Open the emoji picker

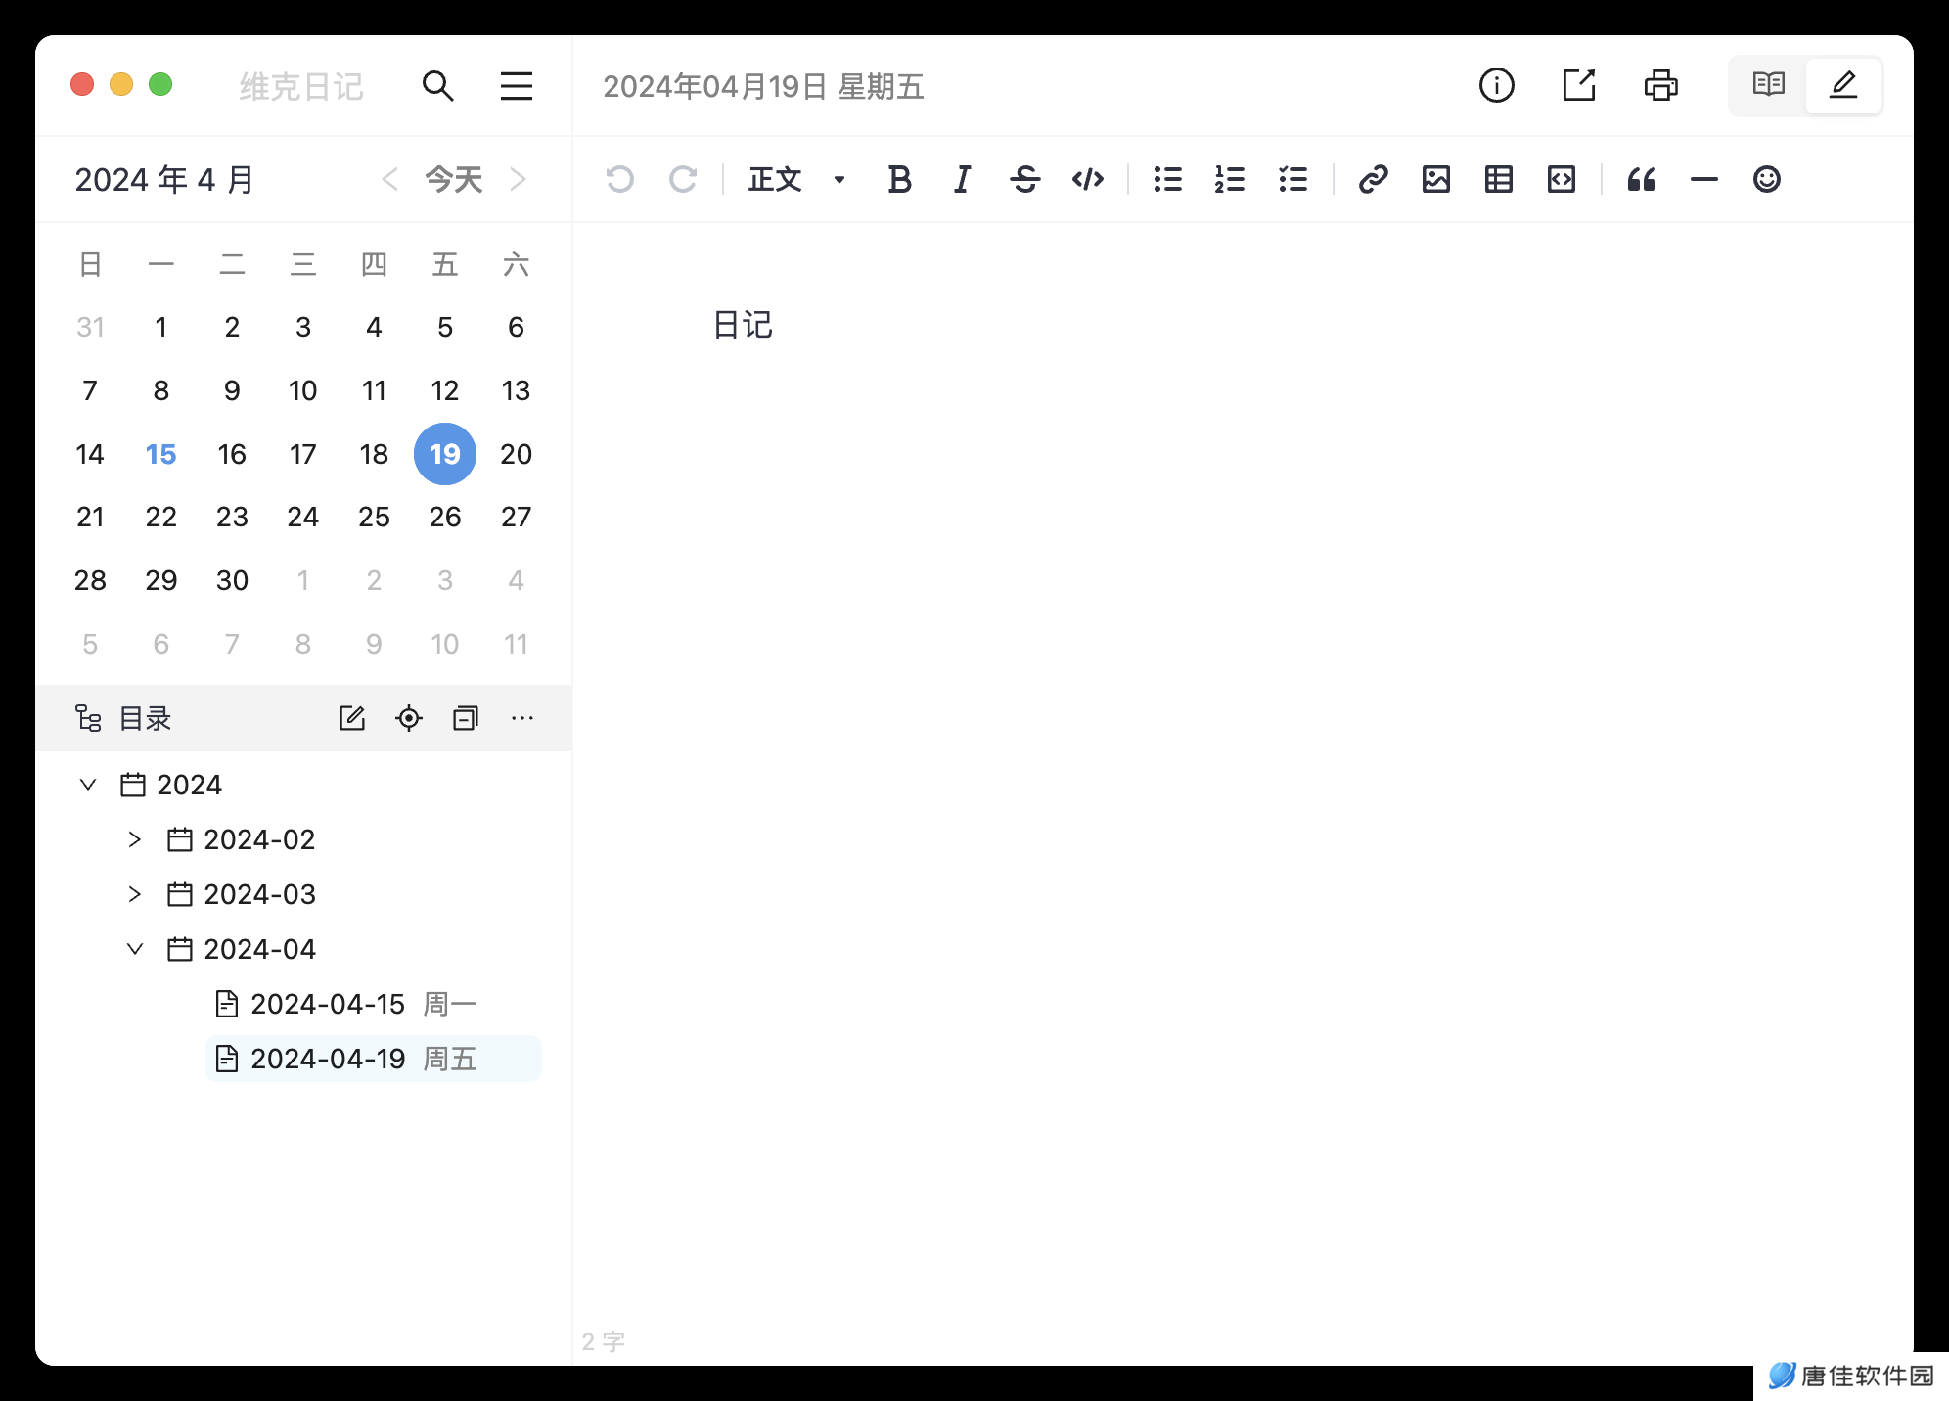coord(1767,179)
